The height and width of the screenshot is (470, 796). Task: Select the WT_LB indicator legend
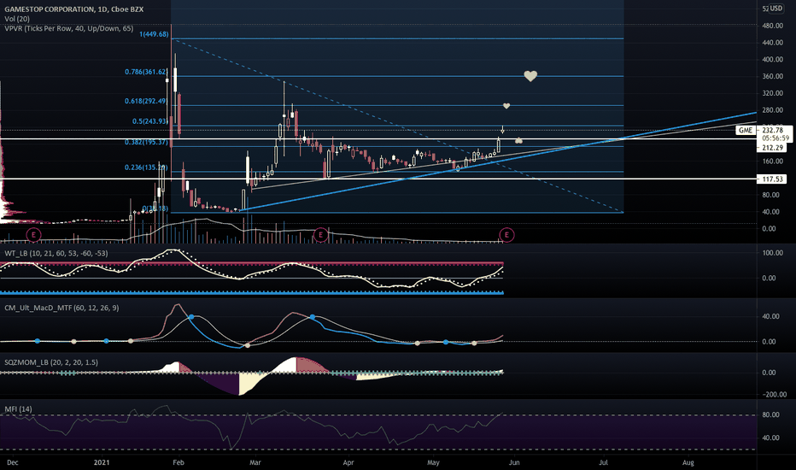point(56,253)
